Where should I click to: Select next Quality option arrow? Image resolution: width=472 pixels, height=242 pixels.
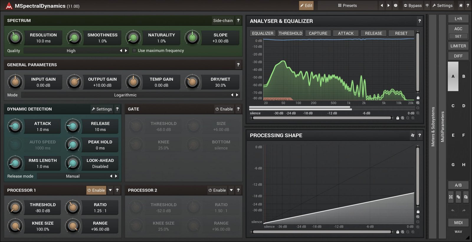(x=126, y=51)
